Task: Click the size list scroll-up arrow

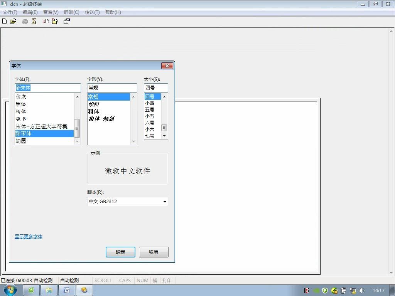Action: tap(164, 97)
